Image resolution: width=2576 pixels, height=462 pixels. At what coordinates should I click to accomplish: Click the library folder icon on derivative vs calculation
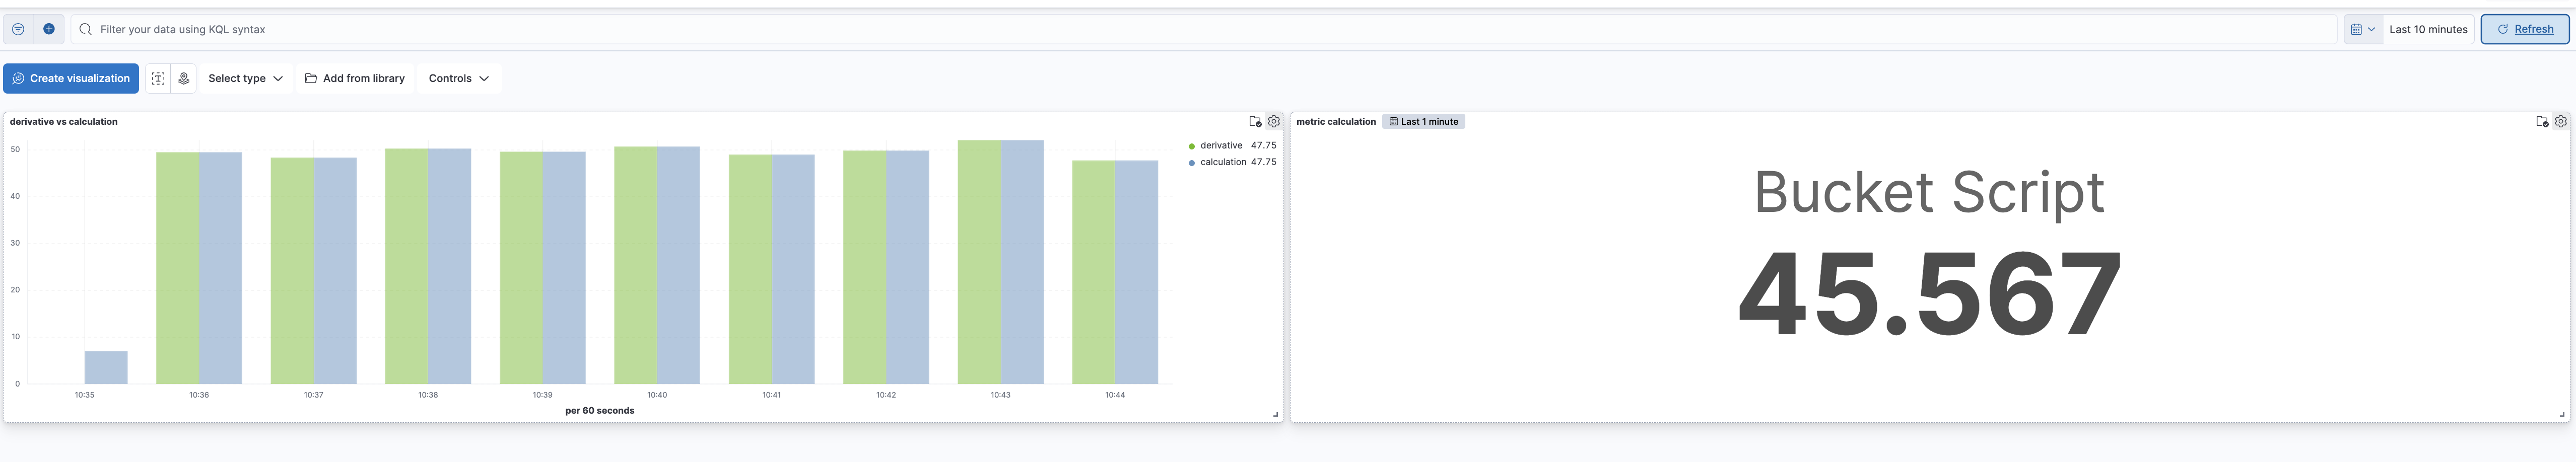[x=1255, y=122]
